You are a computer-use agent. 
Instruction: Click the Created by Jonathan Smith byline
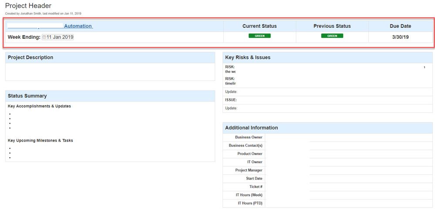point(43,13)
